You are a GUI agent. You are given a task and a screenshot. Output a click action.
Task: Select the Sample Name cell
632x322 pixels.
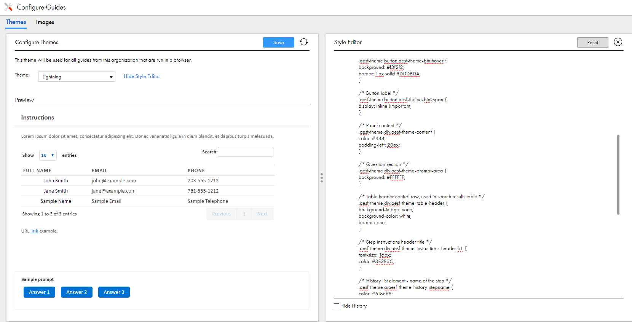[56, 201]
